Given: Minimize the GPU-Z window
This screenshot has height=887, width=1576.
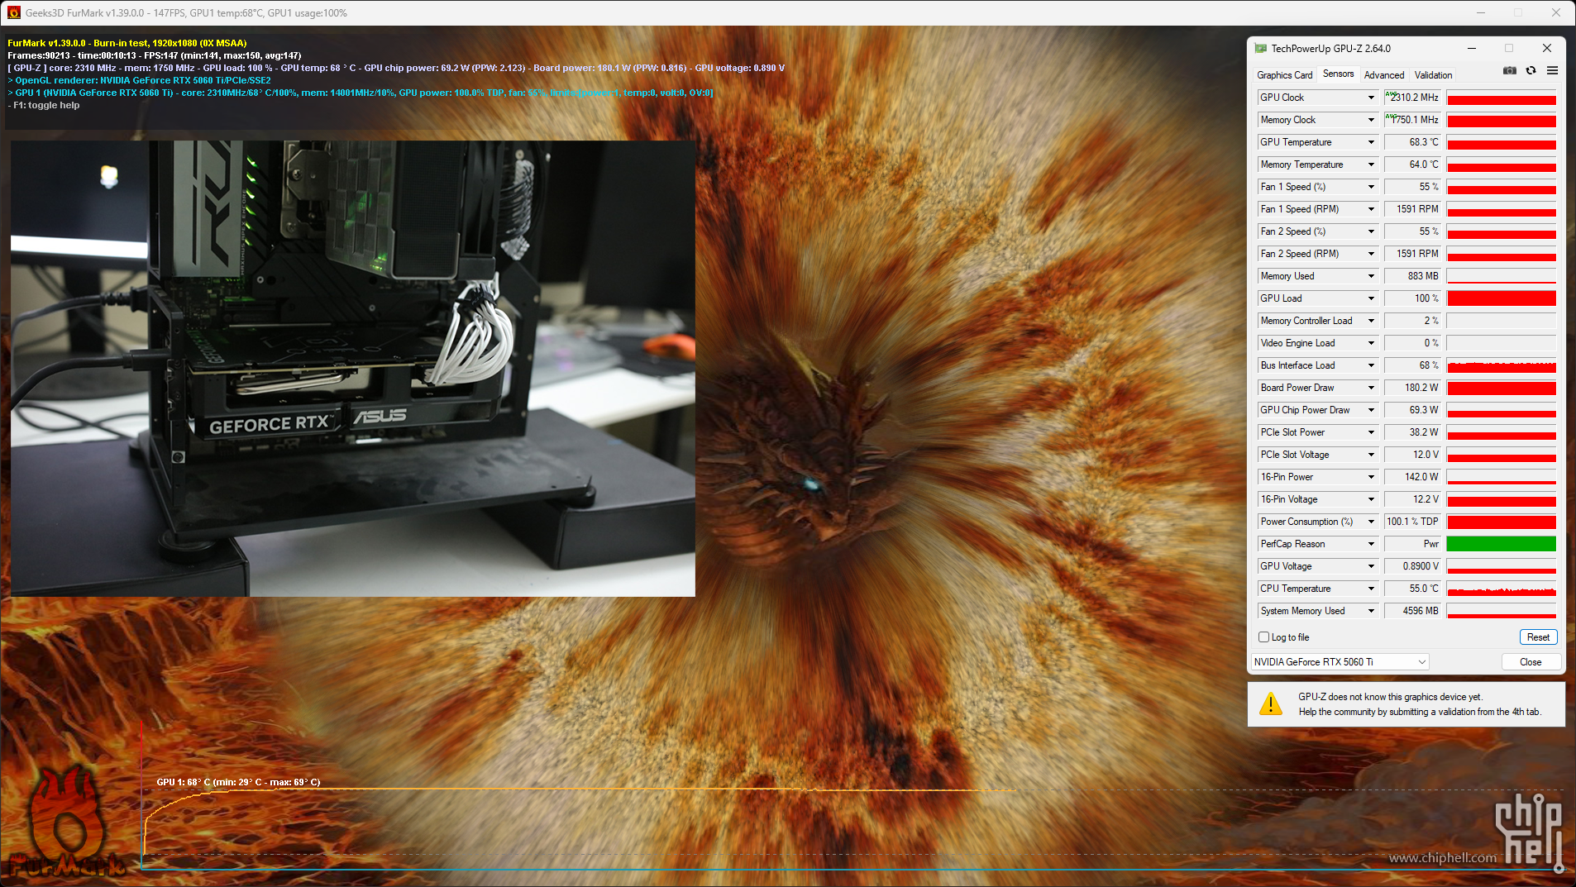Looking at the screenshot, I should pyautogui.click(x=1472, y=48).
